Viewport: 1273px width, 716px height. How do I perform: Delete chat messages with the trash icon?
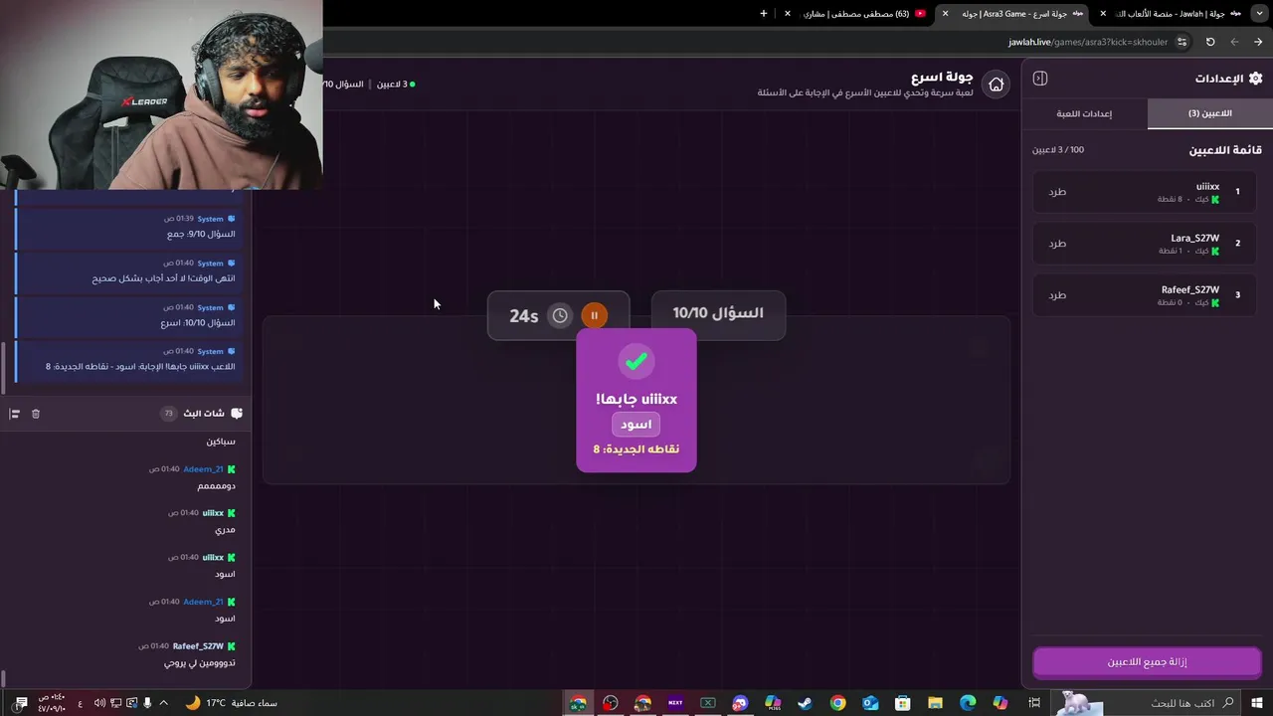click(36, 414)
